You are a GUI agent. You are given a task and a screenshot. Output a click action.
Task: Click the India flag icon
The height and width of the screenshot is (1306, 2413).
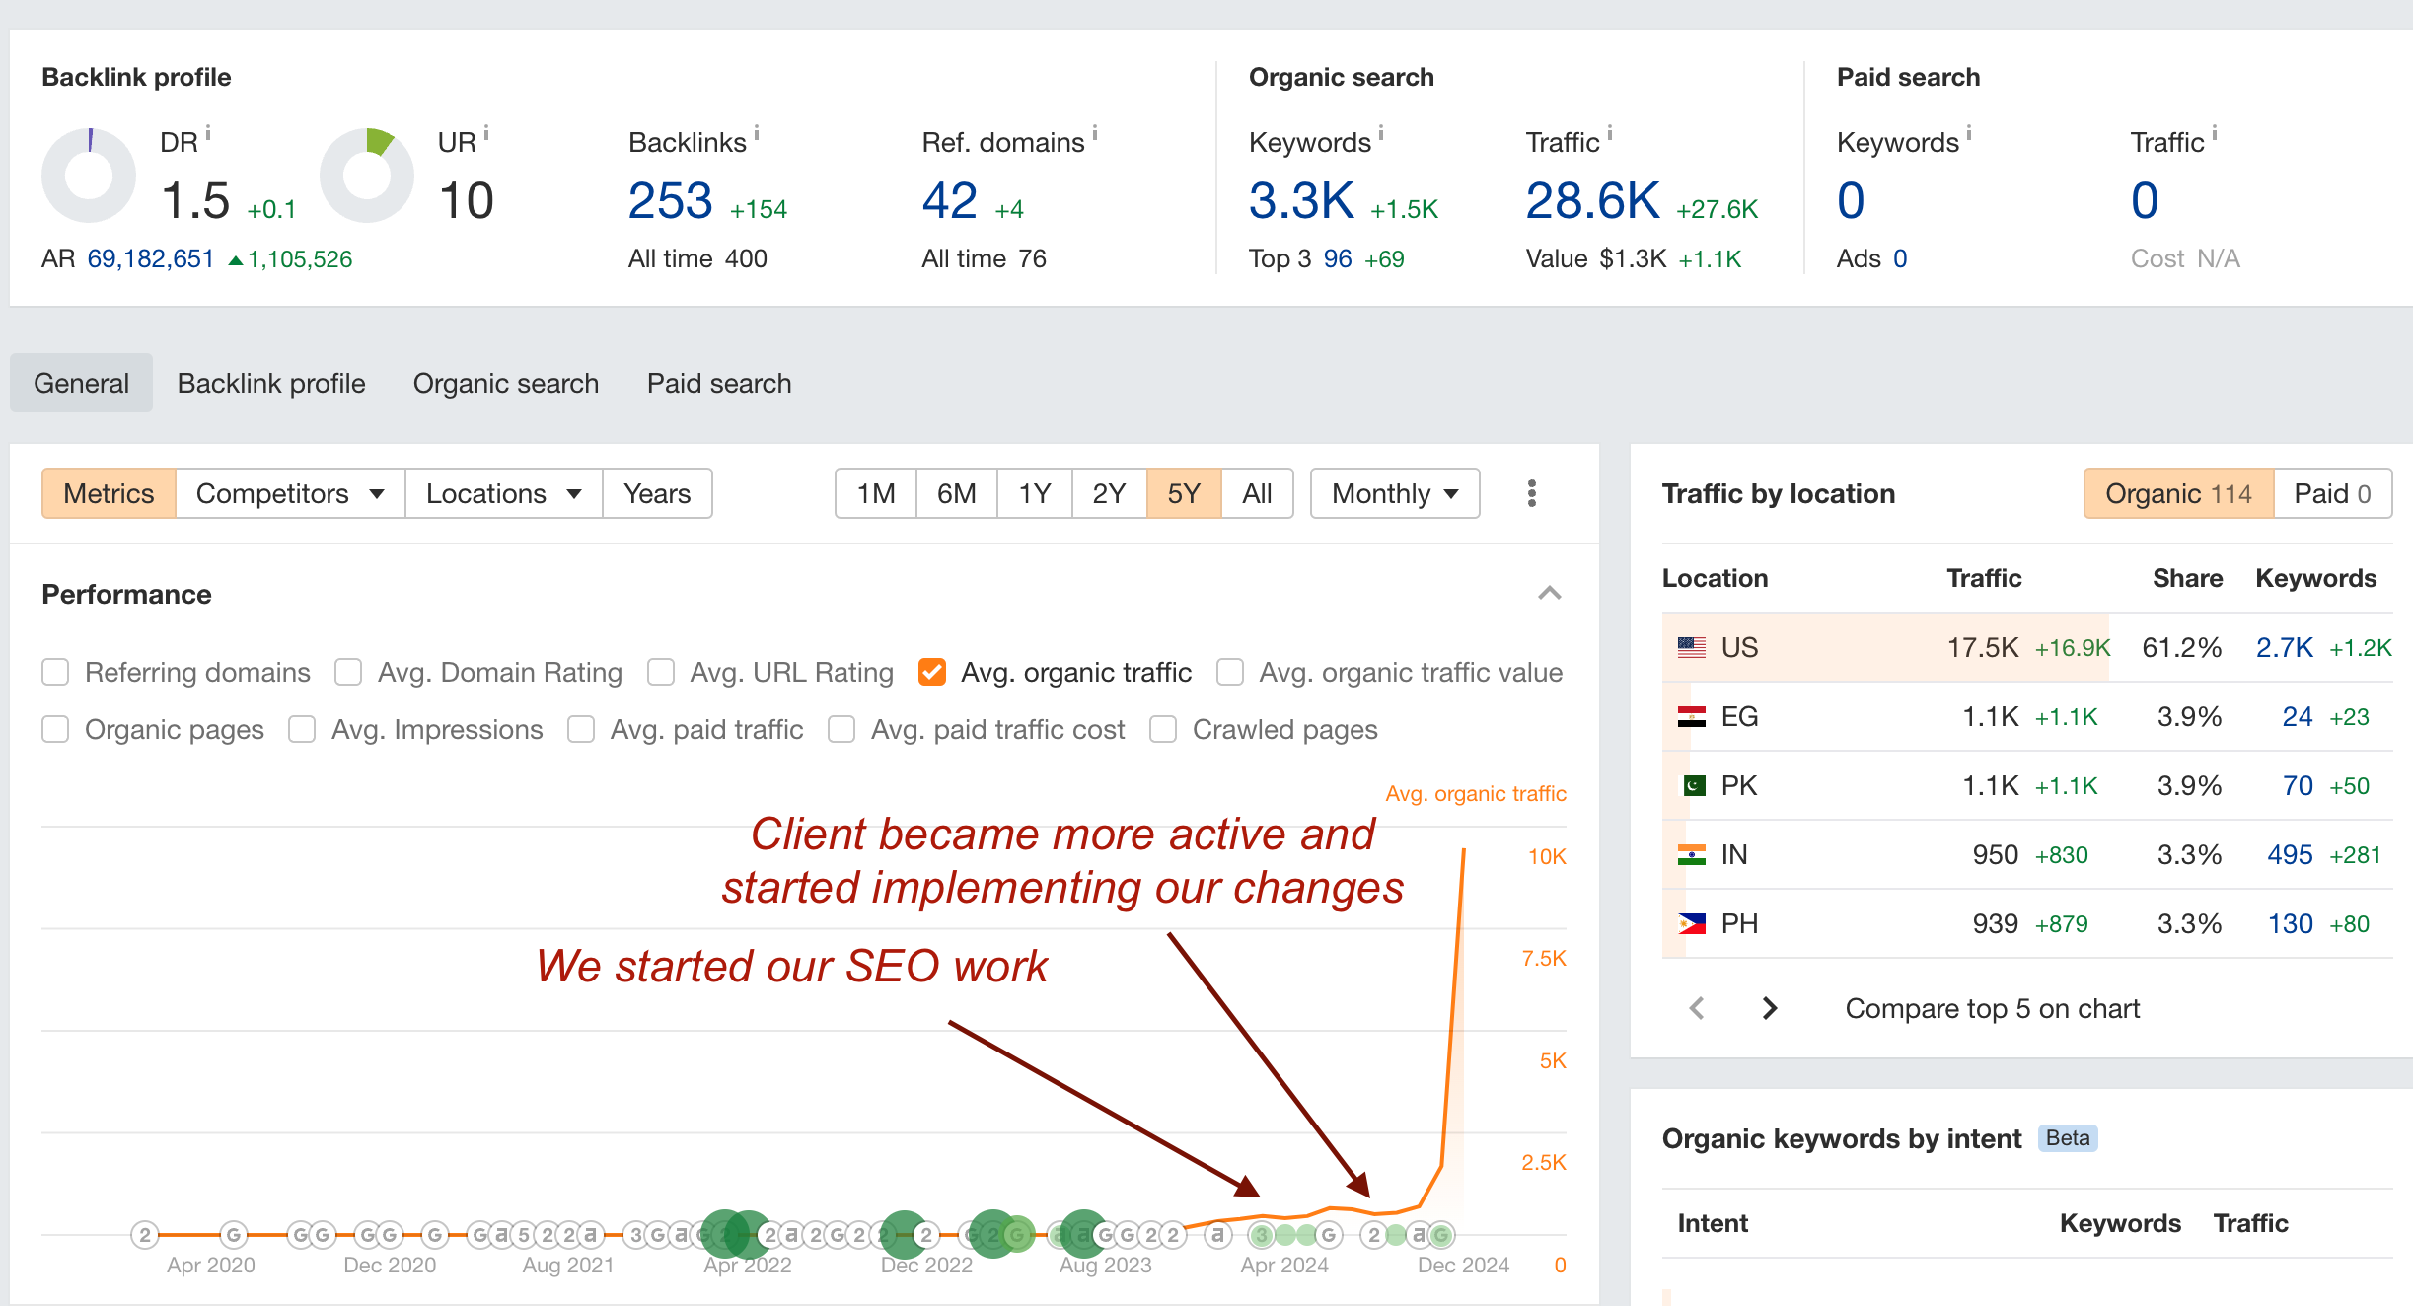[1692, 855]
